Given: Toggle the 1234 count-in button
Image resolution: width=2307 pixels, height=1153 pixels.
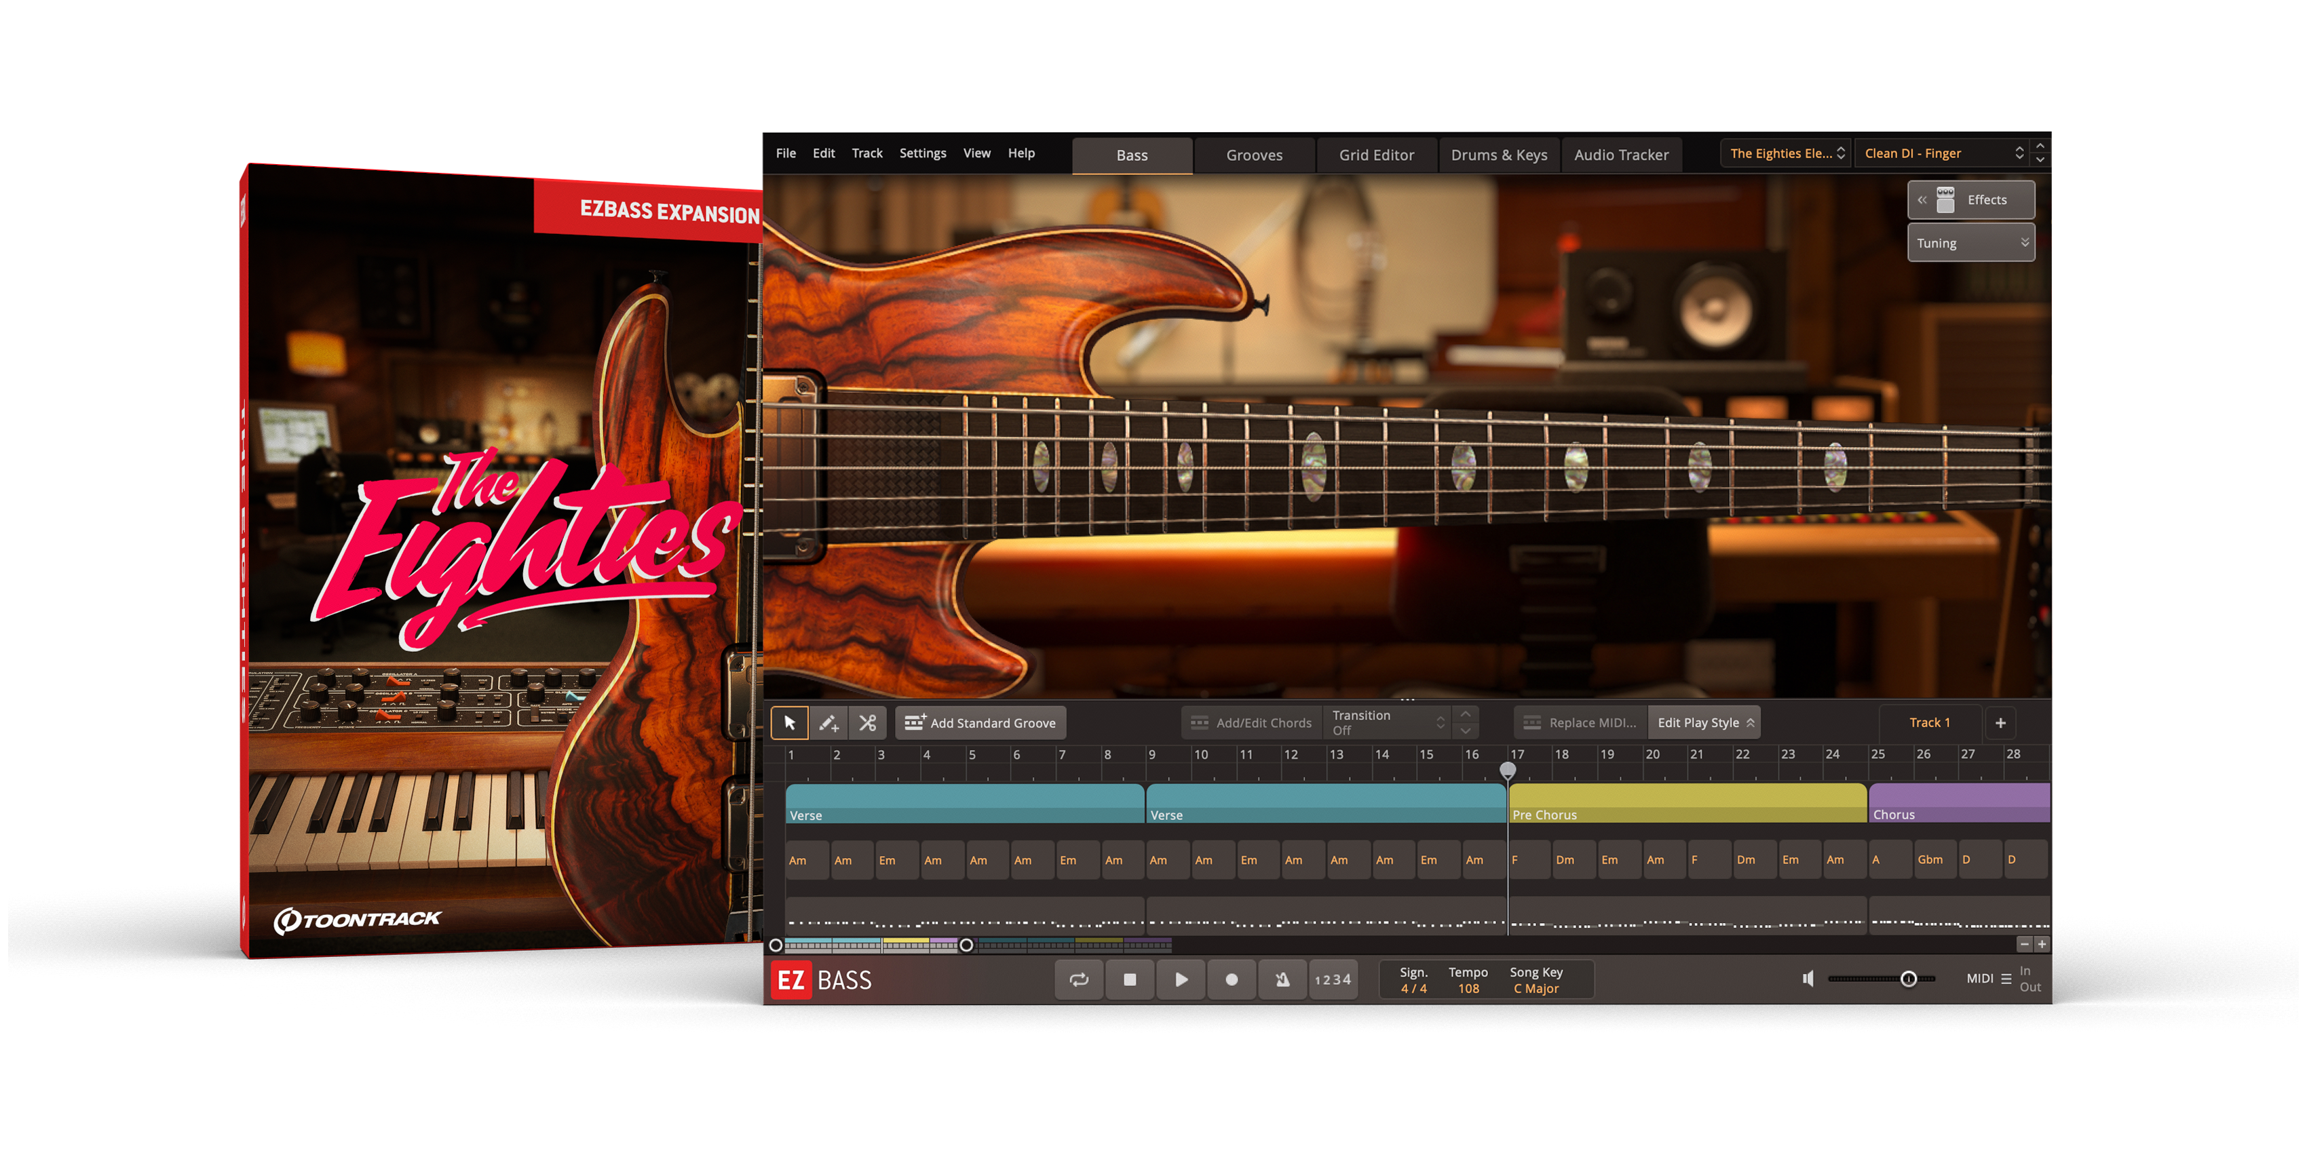Looking at the screenshot, I should 1333,979.
